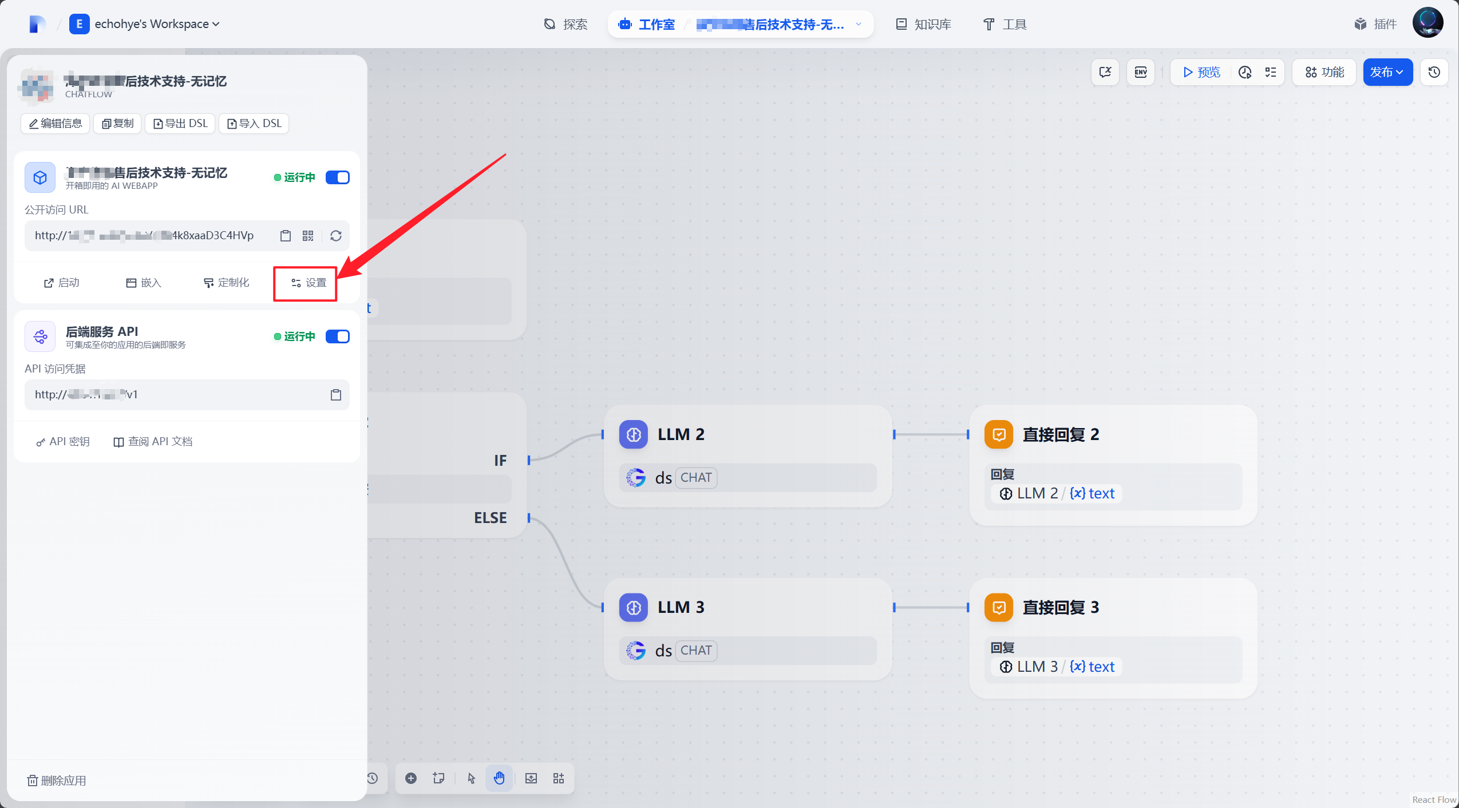Viewport: 1459px width, 808px height.
Task: Select pointer mode in canvas toolbar
Action: point(472,778)
